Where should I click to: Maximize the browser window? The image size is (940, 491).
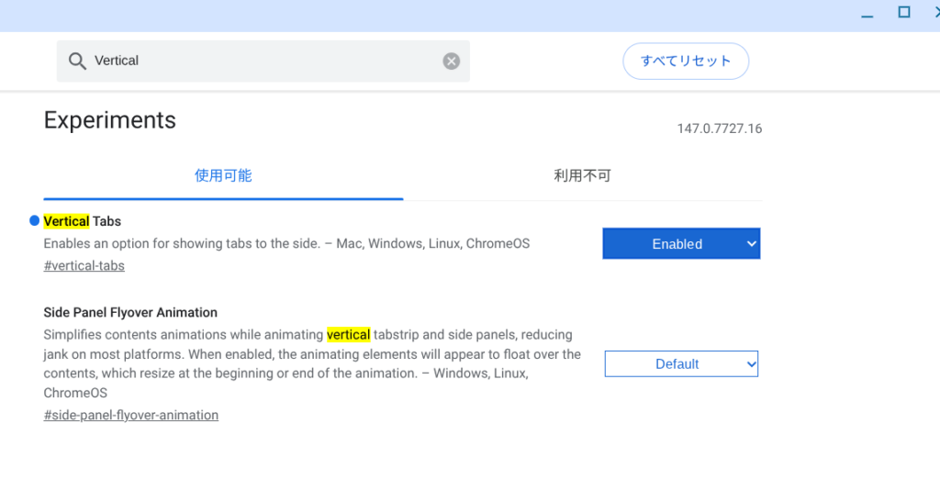[x=903, y=12]
